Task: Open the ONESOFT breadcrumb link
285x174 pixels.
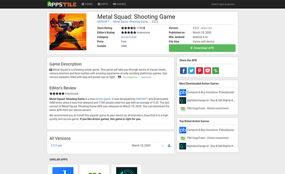Action: (103, 21)
